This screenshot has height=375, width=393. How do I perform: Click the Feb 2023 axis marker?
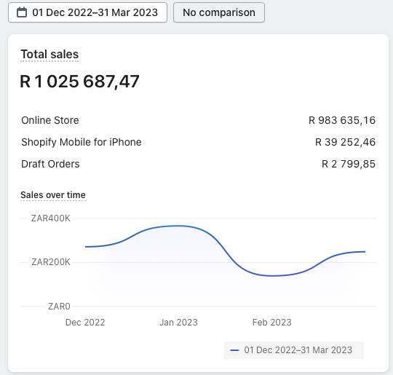pyautogui.click(x=272, y=323)
